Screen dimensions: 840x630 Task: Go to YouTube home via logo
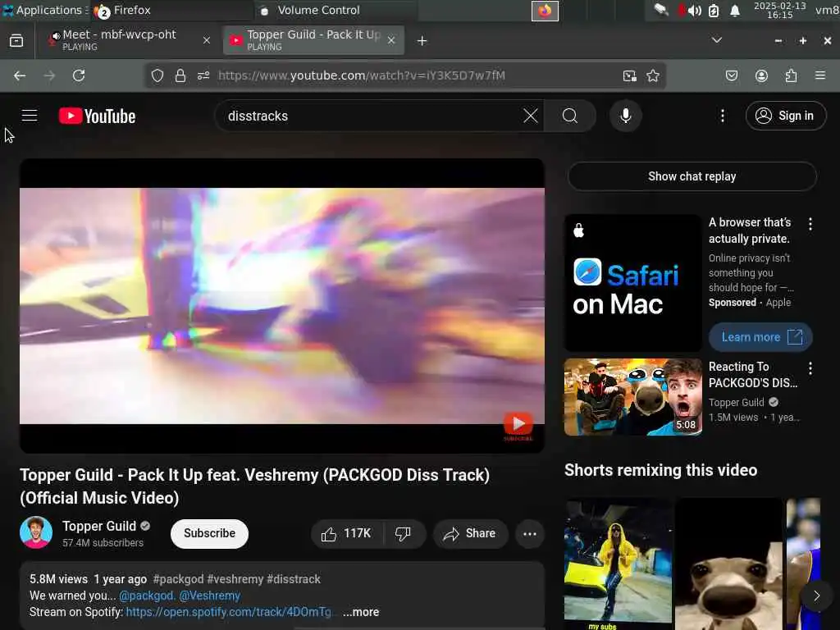point(97,116)
